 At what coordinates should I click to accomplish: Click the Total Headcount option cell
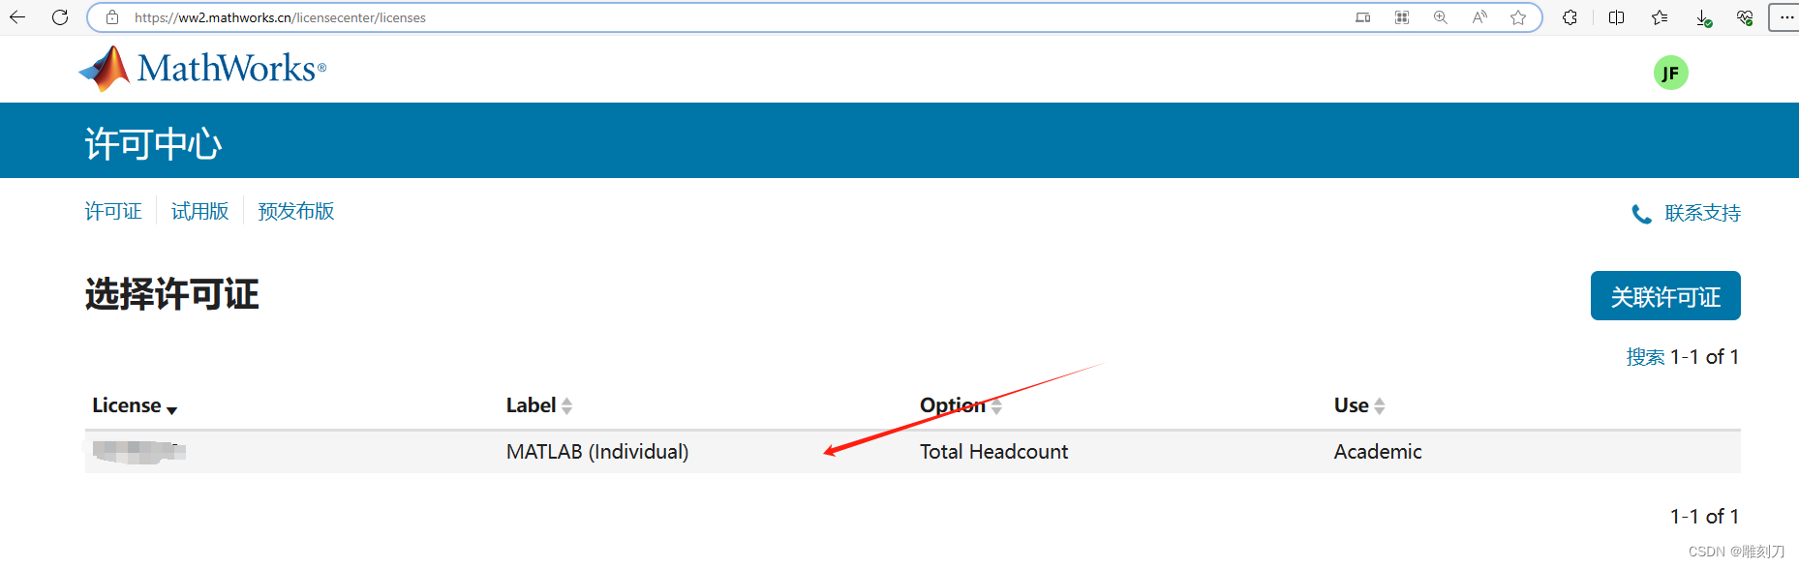pyautogui.click(x=993, y=452)
